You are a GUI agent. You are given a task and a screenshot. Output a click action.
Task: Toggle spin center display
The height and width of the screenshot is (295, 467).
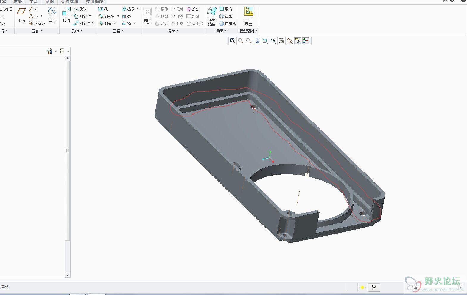coord(306,41)
